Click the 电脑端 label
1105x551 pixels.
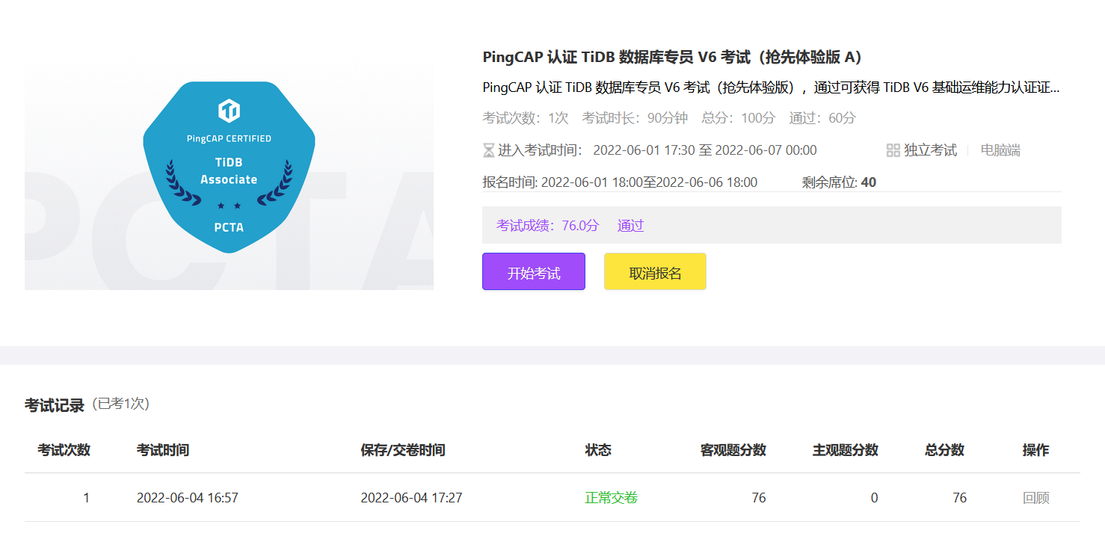(1000, 150)
